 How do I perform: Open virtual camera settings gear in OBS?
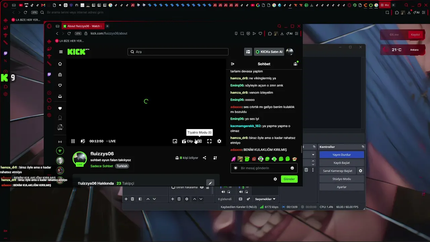coord(360,171)
